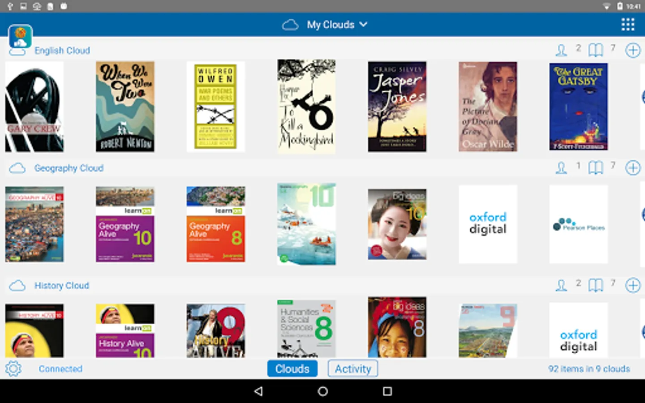This screenshot has width=645, height=403.
Task: Tap the app logo in top-left corner
Action: point(20,36)
